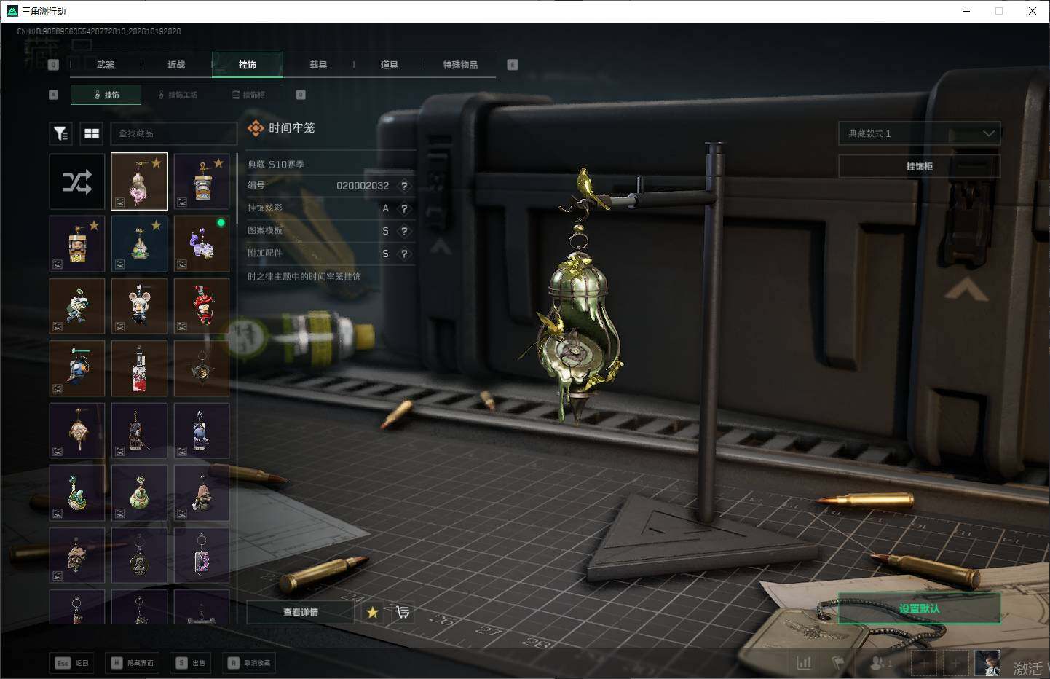Switch to the 挂饰工坊 sub-tab
This screenshot has width=1050, height=679.
point(178,95)
